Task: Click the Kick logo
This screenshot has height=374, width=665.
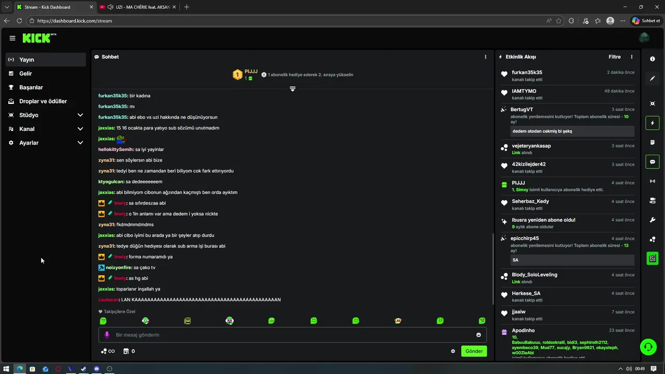Action: pyautogui.click(x=39, y=38)
